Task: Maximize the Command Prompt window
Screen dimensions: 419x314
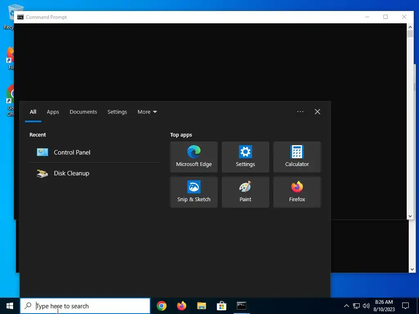Action: click(385, 17)
